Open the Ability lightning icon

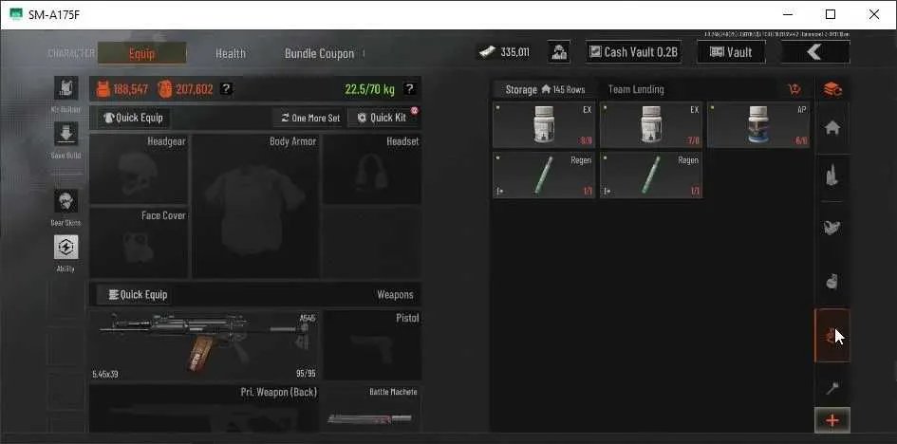point(65,247)
